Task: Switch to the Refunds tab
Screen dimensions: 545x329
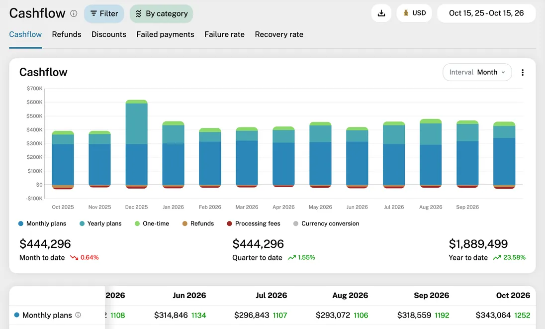Action: [x=67, y=34]
